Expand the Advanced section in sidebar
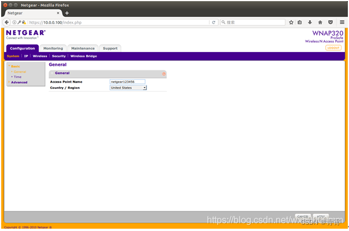 point(19,83)
